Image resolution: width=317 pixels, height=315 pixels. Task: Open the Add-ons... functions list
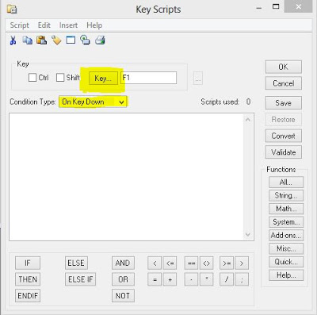click(286, 235)
